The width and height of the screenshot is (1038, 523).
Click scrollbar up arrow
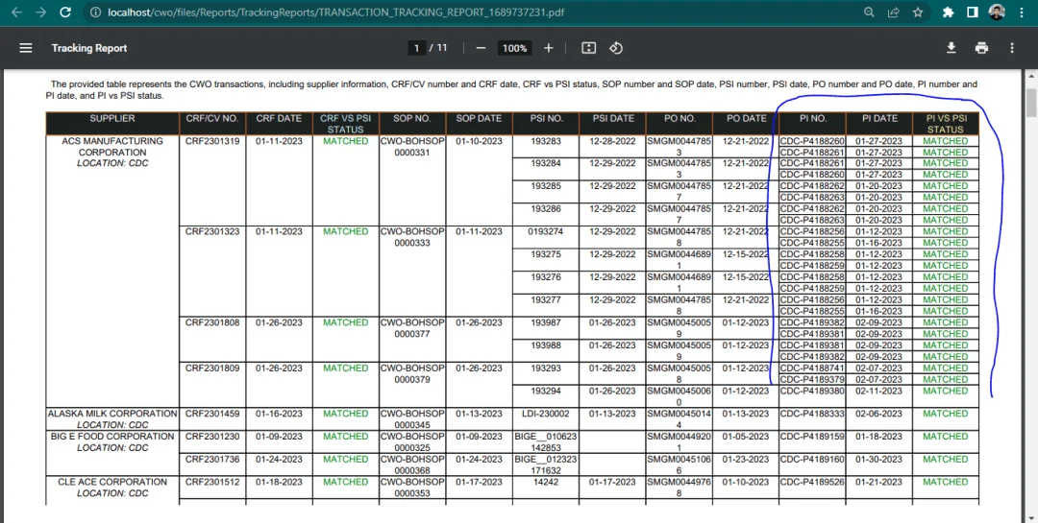1032,76
